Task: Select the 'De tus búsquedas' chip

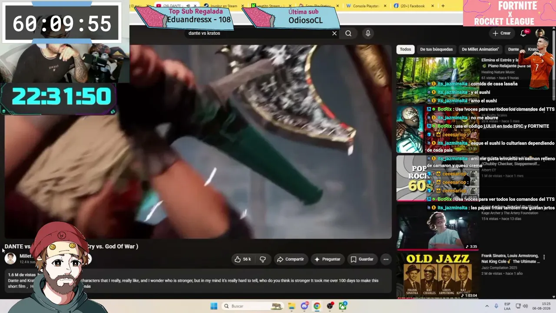Action: point(436,50)
